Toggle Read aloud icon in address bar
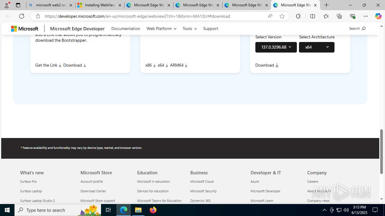The height and width of the screenshot is (216, 385). (x=270, y=16)
